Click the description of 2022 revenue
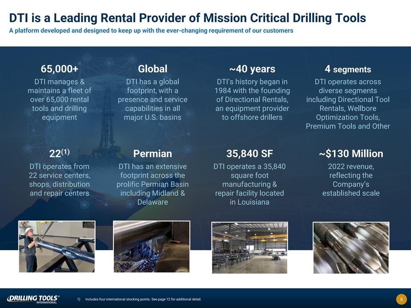This screenshot has width=411, height=308. 351,180
